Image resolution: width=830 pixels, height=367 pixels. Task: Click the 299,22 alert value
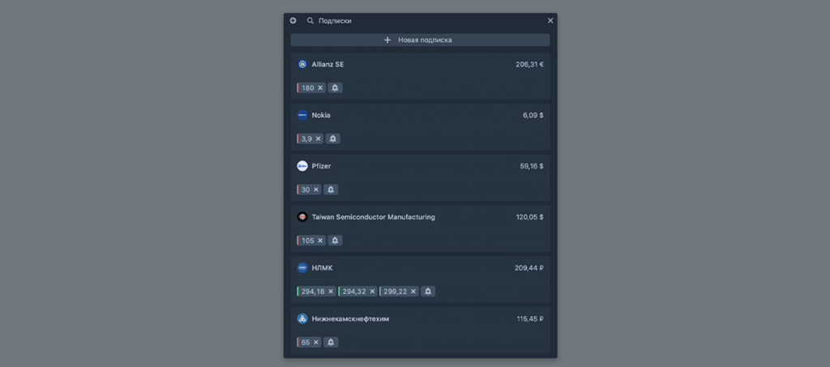pos(396,292)
